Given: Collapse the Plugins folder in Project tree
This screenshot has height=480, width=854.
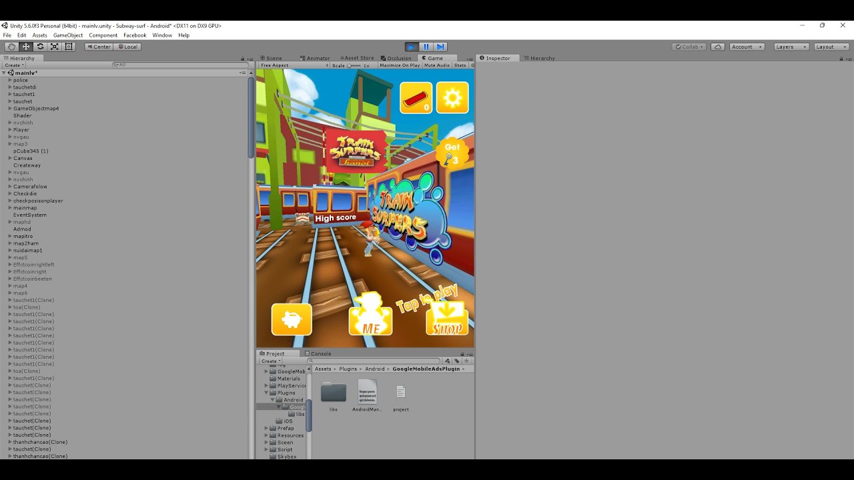Looking at the screenshot, I should [266, 393].
